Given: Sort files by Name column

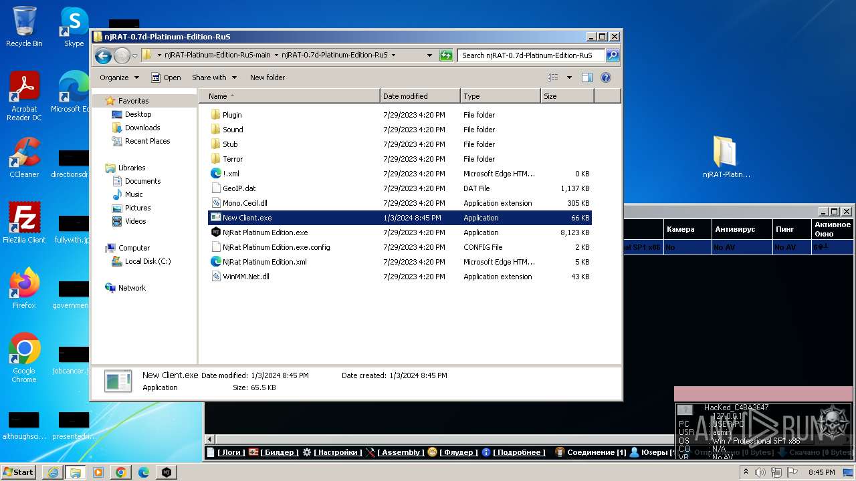Looking at the screenshot, I should [x=290, y=96].
